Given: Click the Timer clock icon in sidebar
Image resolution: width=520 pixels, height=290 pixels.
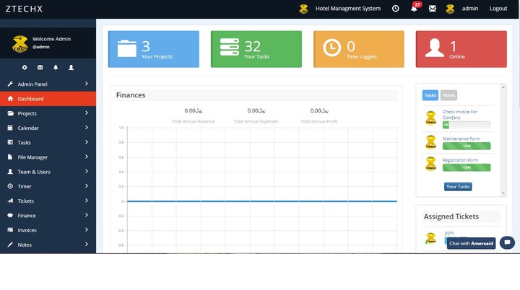Looking at the screenshot, I should [x=10, y=186].
